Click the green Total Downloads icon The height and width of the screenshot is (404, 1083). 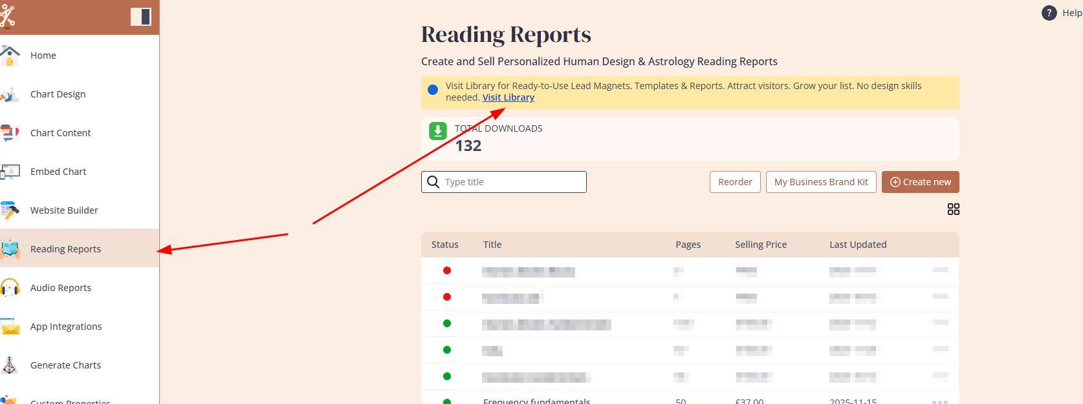pos(438,131)
